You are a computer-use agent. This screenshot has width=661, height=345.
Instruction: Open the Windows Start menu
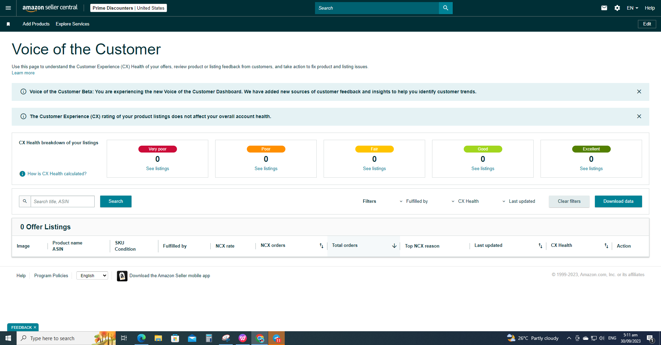[x=8, y=338]
